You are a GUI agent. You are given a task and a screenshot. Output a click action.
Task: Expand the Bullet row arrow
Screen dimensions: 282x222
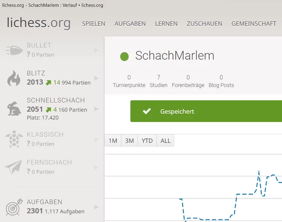(x=96, y=50)
